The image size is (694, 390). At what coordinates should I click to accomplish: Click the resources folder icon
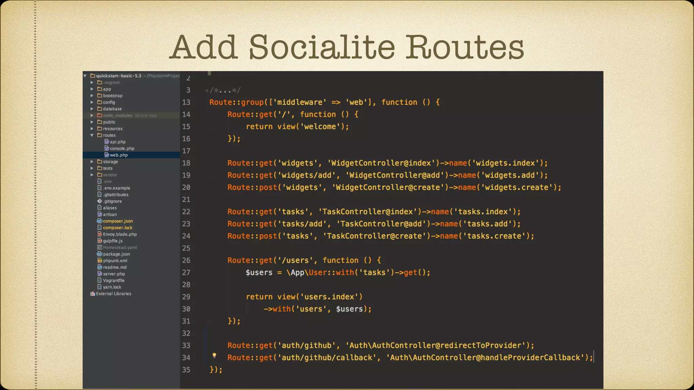coord(100,129)
